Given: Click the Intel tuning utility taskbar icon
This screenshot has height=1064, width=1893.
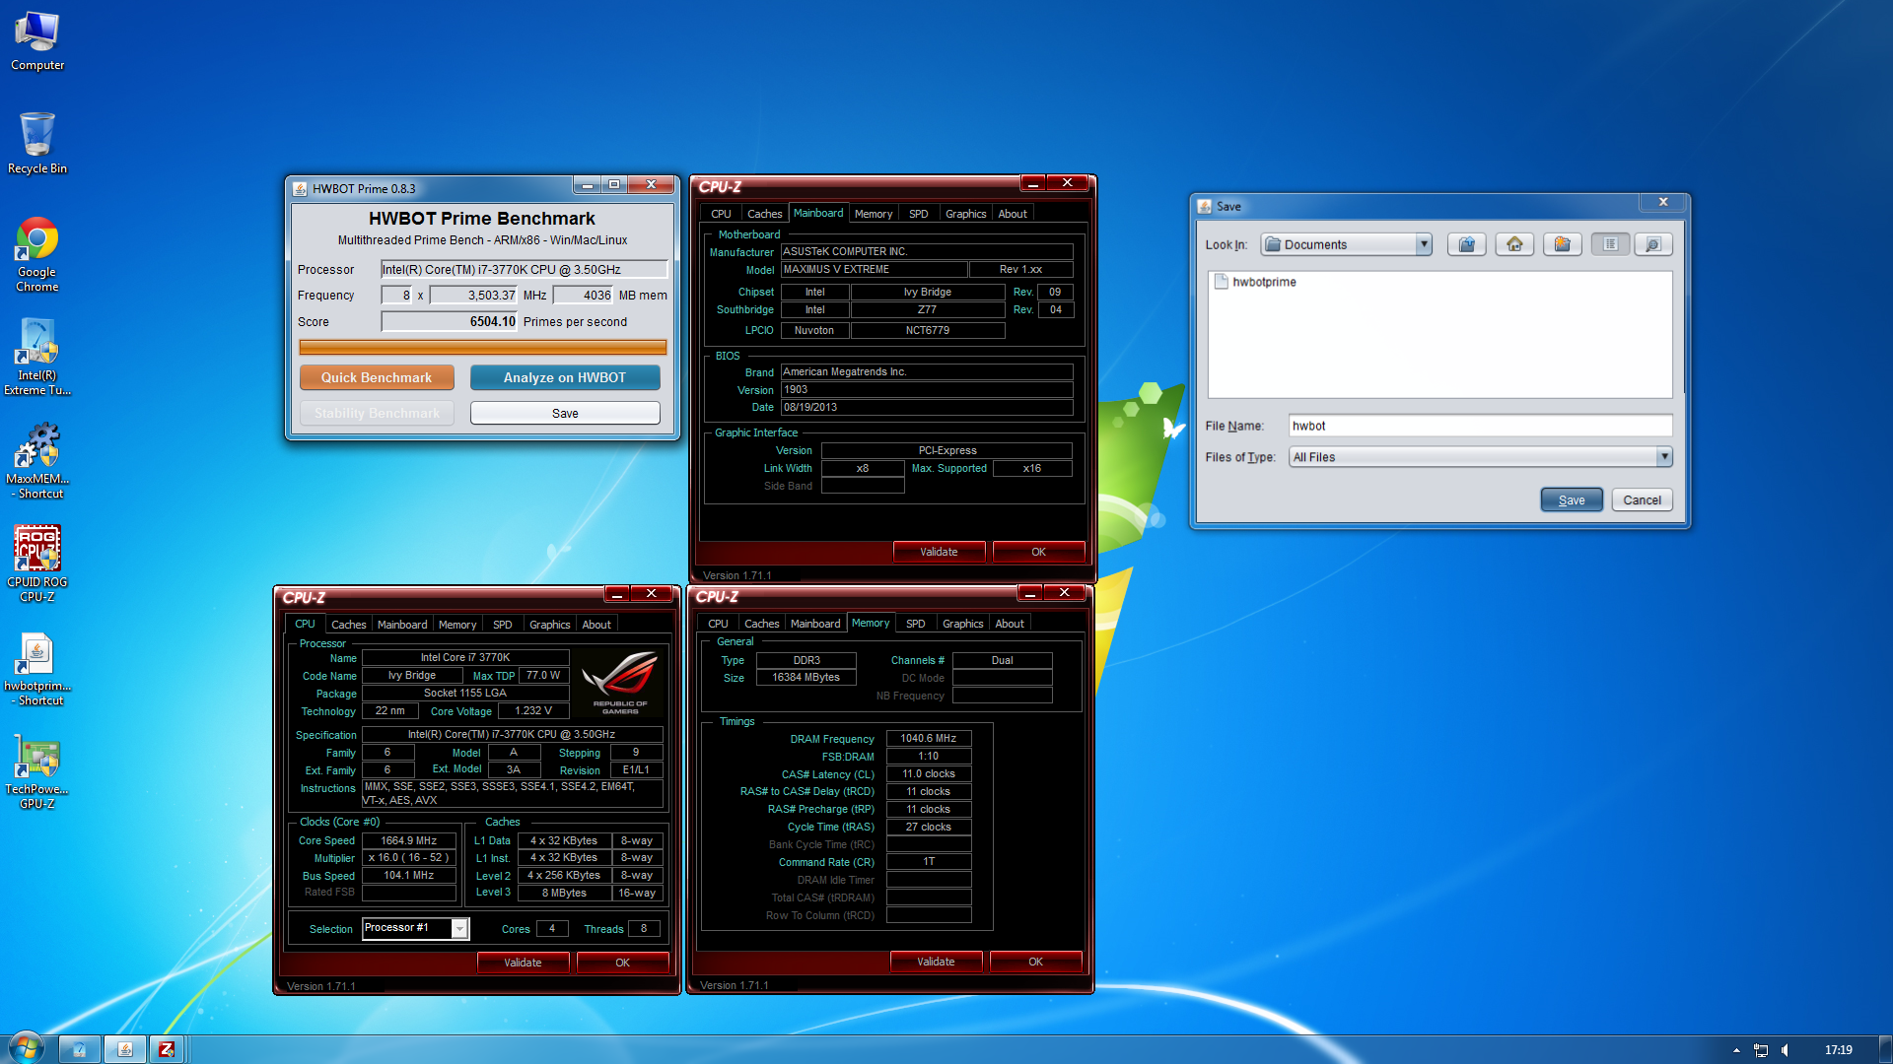Looking at the screenshot, I should (x=80, y=1050).
